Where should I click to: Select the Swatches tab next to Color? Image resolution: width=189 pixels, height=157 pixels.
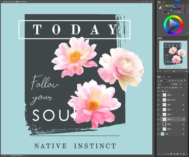point(164,2)
